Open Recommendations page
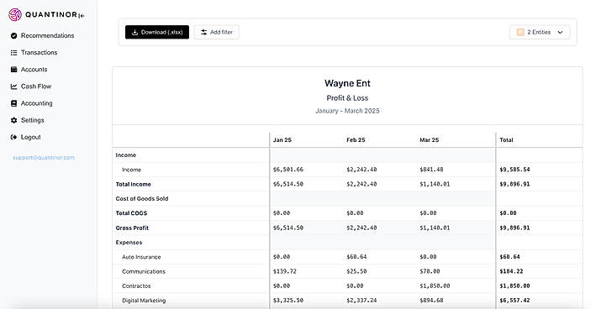The width and height of the screenshot is (596, 309). (x=48, y=35)
